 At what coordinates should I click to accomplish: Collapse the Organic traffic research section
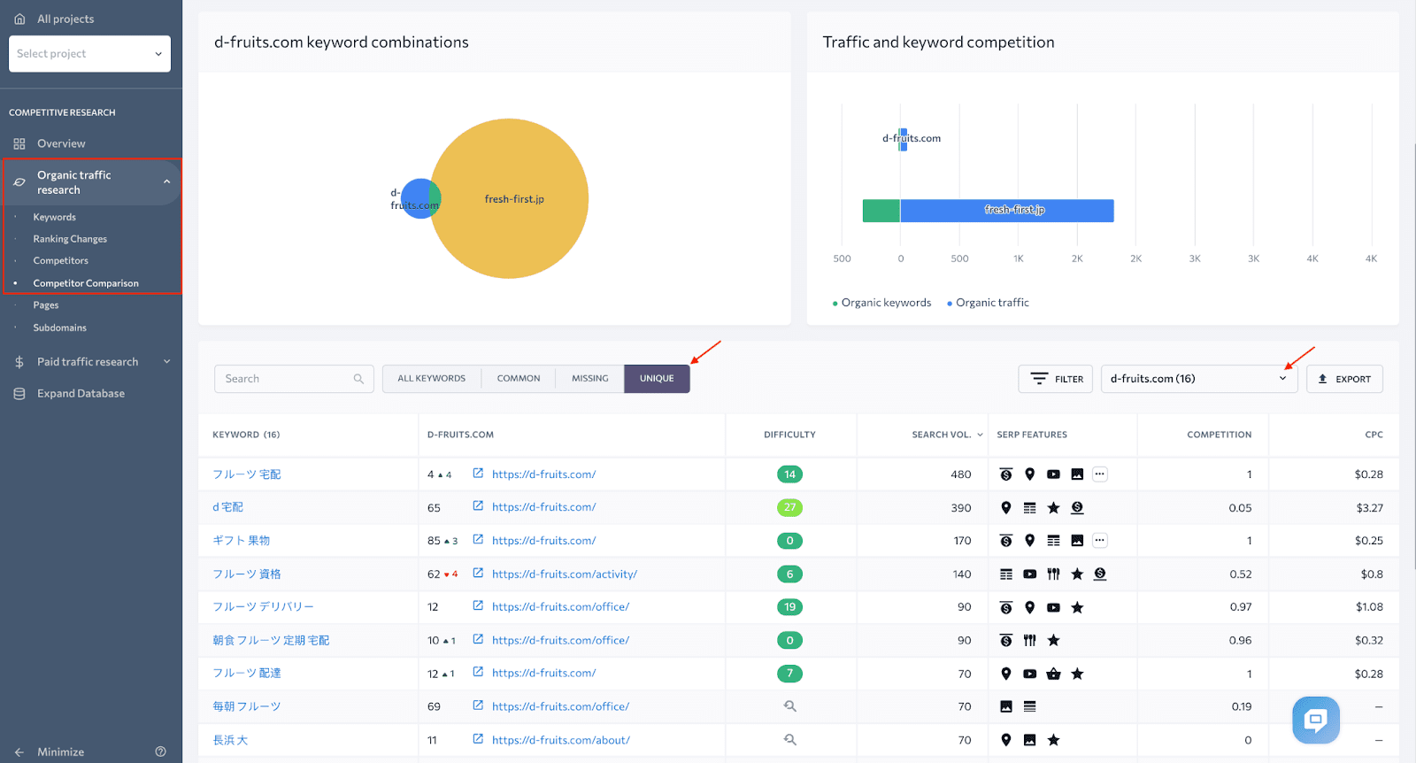coord(166,182)
